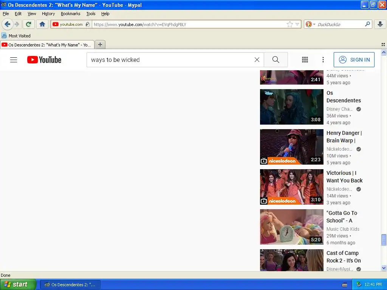Open the DuckDuckGo search engine dropdown

click(x=310, y=24)
